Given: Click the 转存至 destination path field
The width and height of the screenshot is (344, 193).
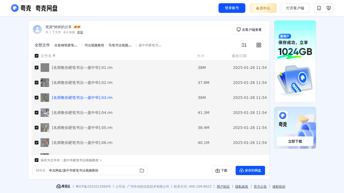Looking at the screenshot, I should [x=90, y=170].
